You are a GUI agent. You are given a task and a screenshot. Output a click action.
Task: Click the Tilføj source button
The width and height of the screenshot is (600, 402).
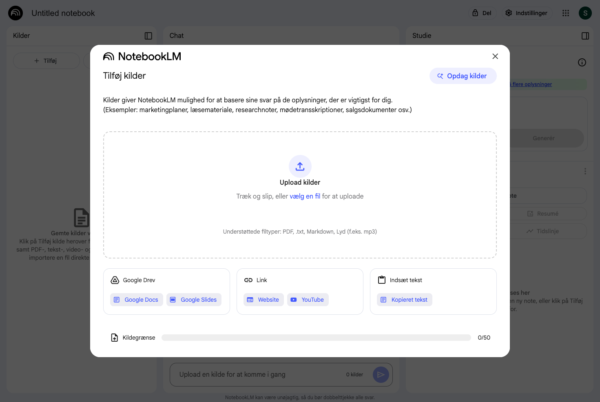[46, 60]
